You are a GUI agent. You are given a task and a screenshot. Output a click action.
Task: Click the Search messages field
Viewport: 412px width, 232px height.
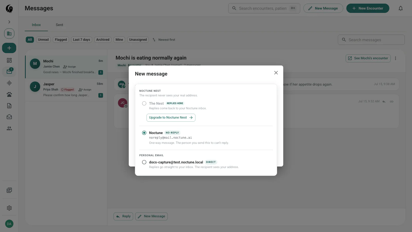[x=371, y=40]
